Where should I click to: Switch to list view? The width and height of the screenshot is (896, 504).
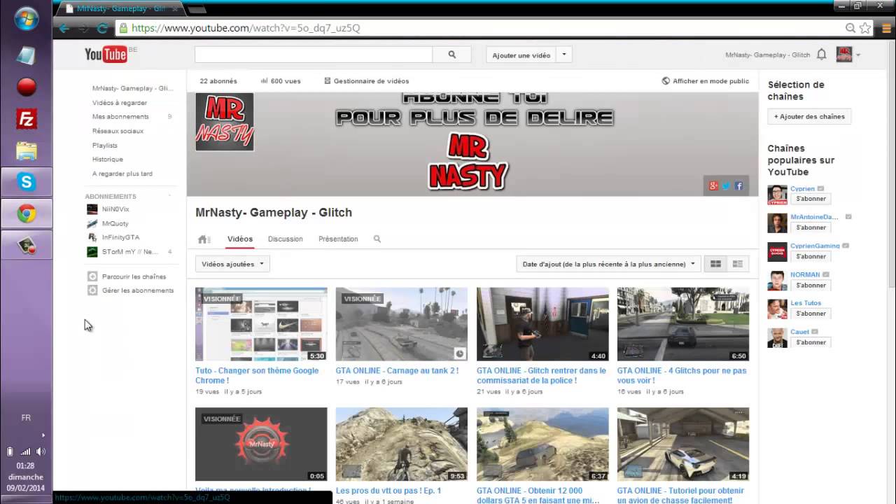[x=737, y=264]
